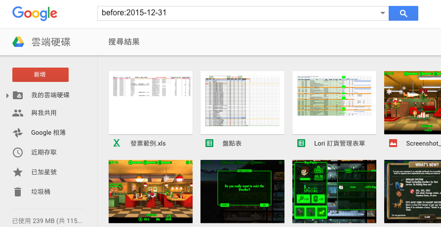Screen dimensions: 441x227
Task: Select the 發票範例.xls thumbnail preview
Action: [151, 103]
